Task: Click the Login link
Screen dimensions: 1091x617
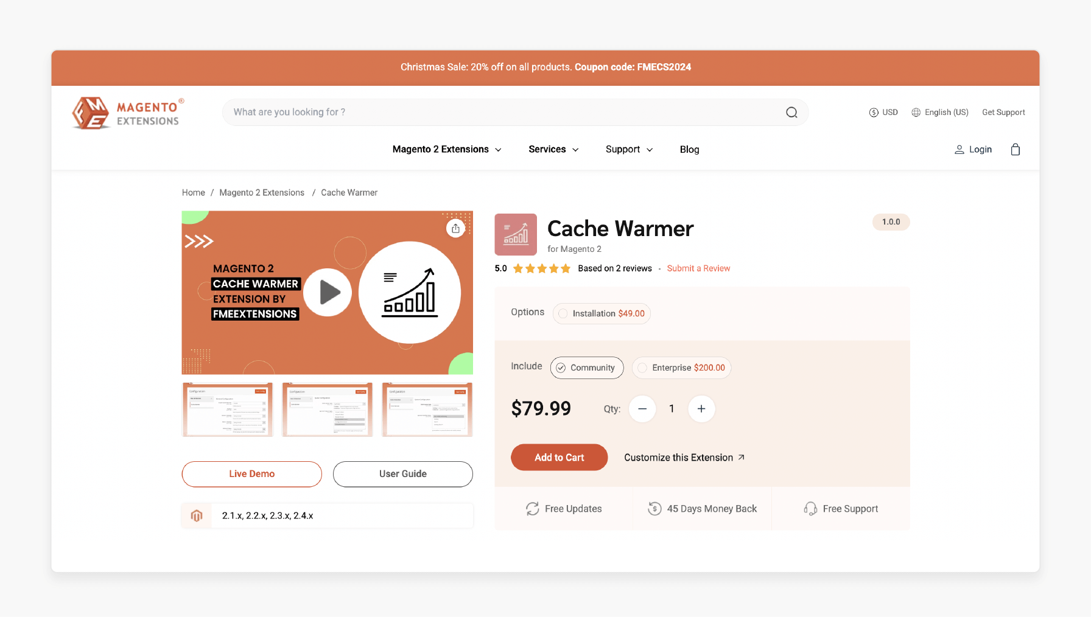Action: click(973, 150)
